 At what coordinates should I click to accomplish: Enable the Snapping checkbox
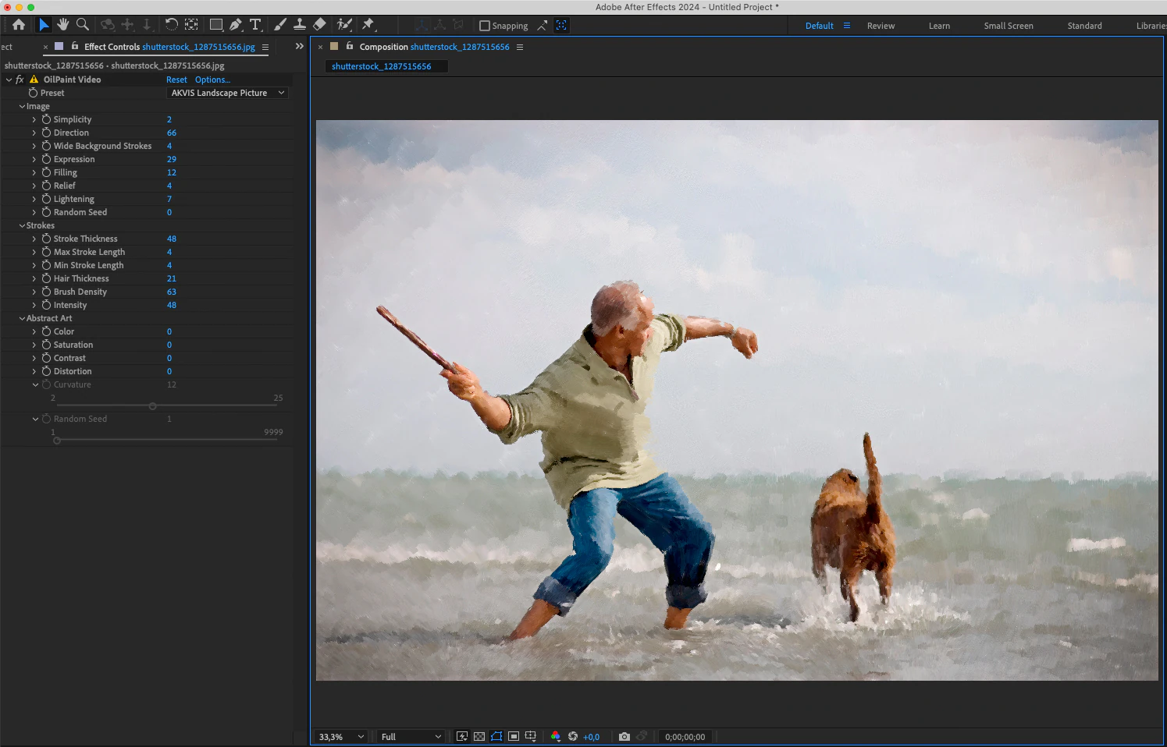click(x=485, y=26)
